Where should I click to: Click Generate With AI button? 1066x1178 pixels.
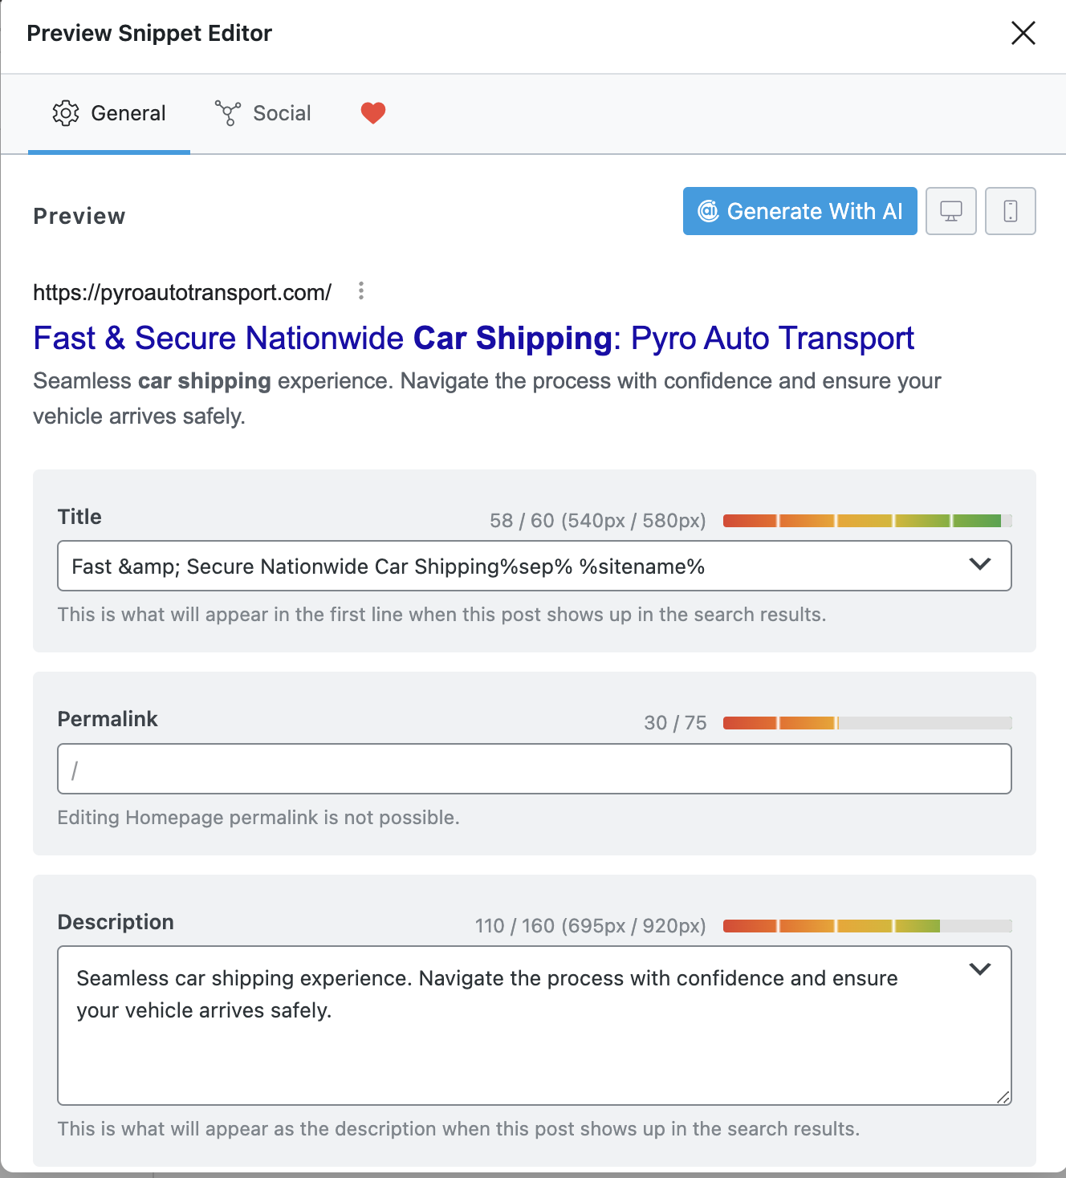click(x=799, y=211)
